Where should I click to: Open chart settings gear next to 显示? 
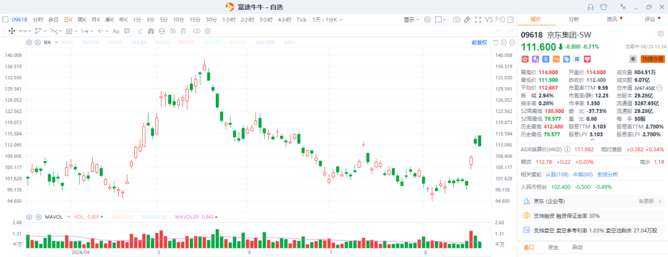click(x=427, y=20)
